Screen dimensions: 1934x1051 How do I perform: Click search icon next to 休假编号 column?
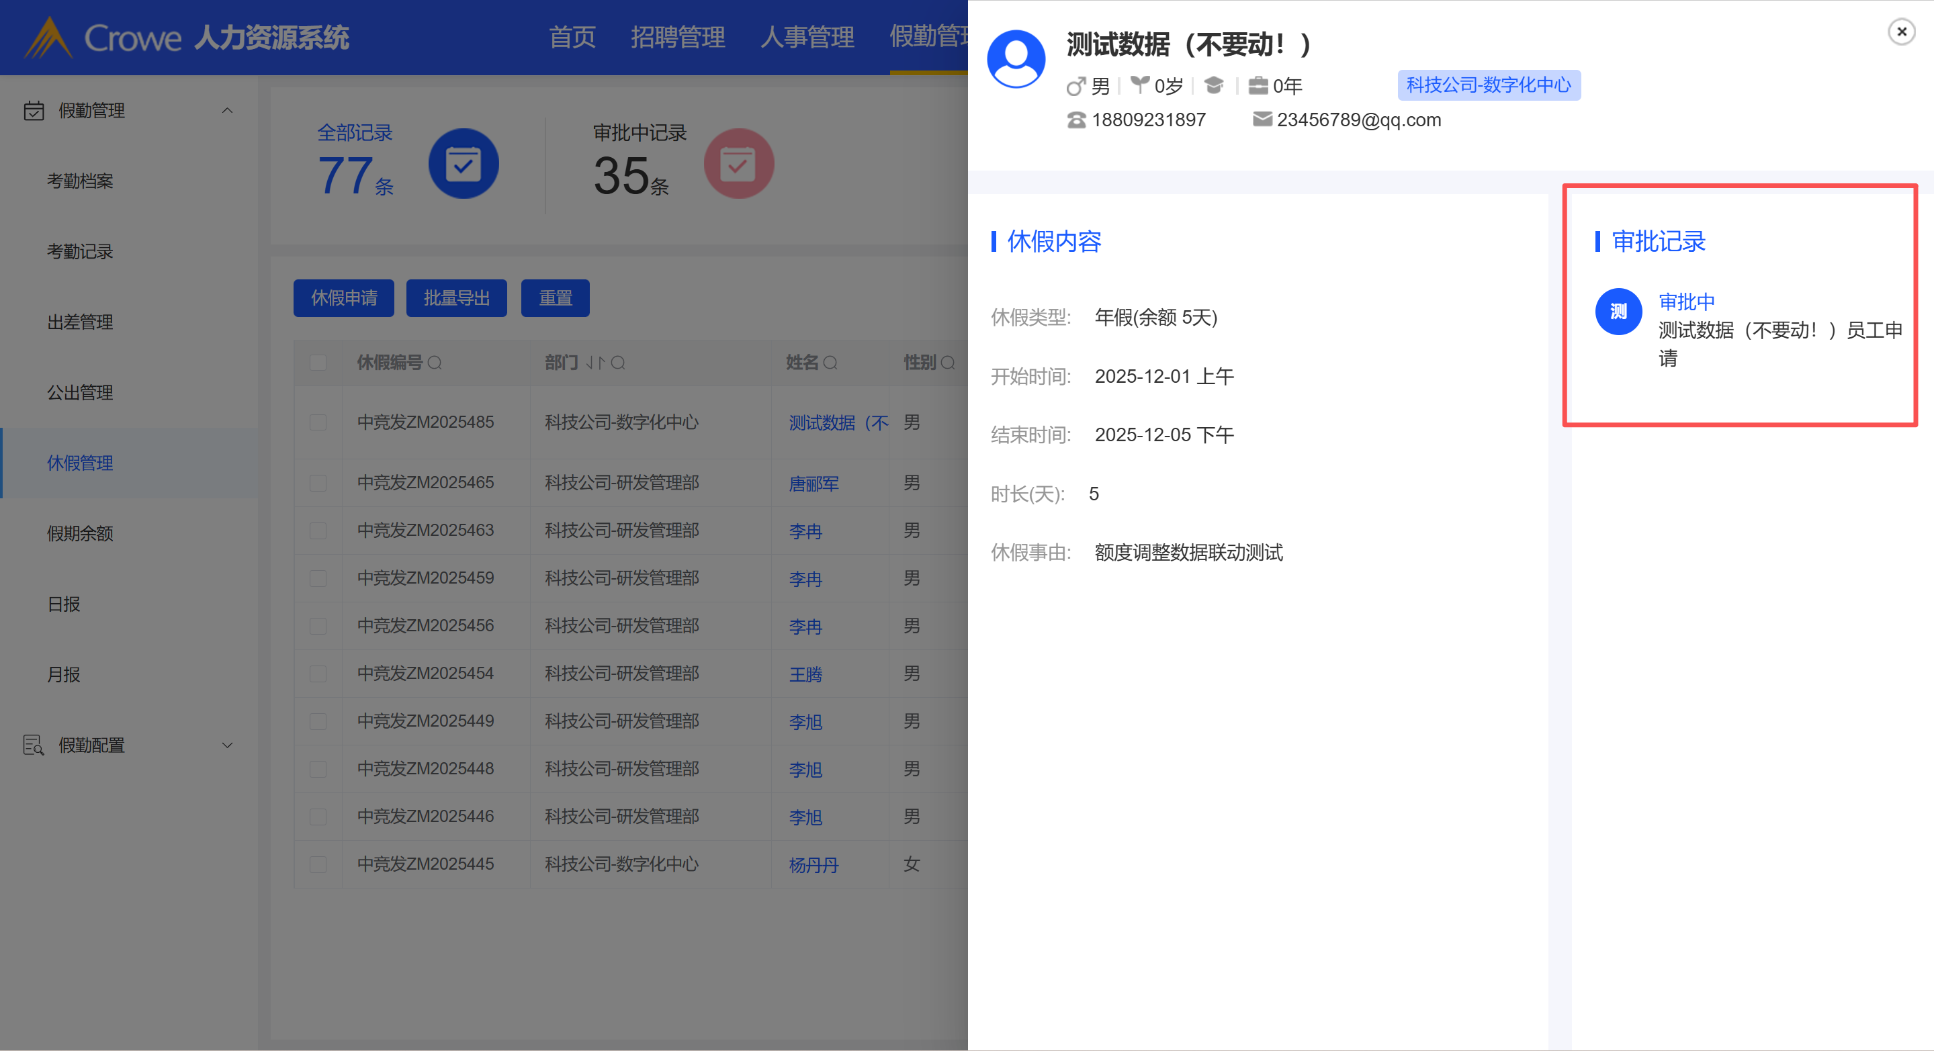(x=435, y=363)
